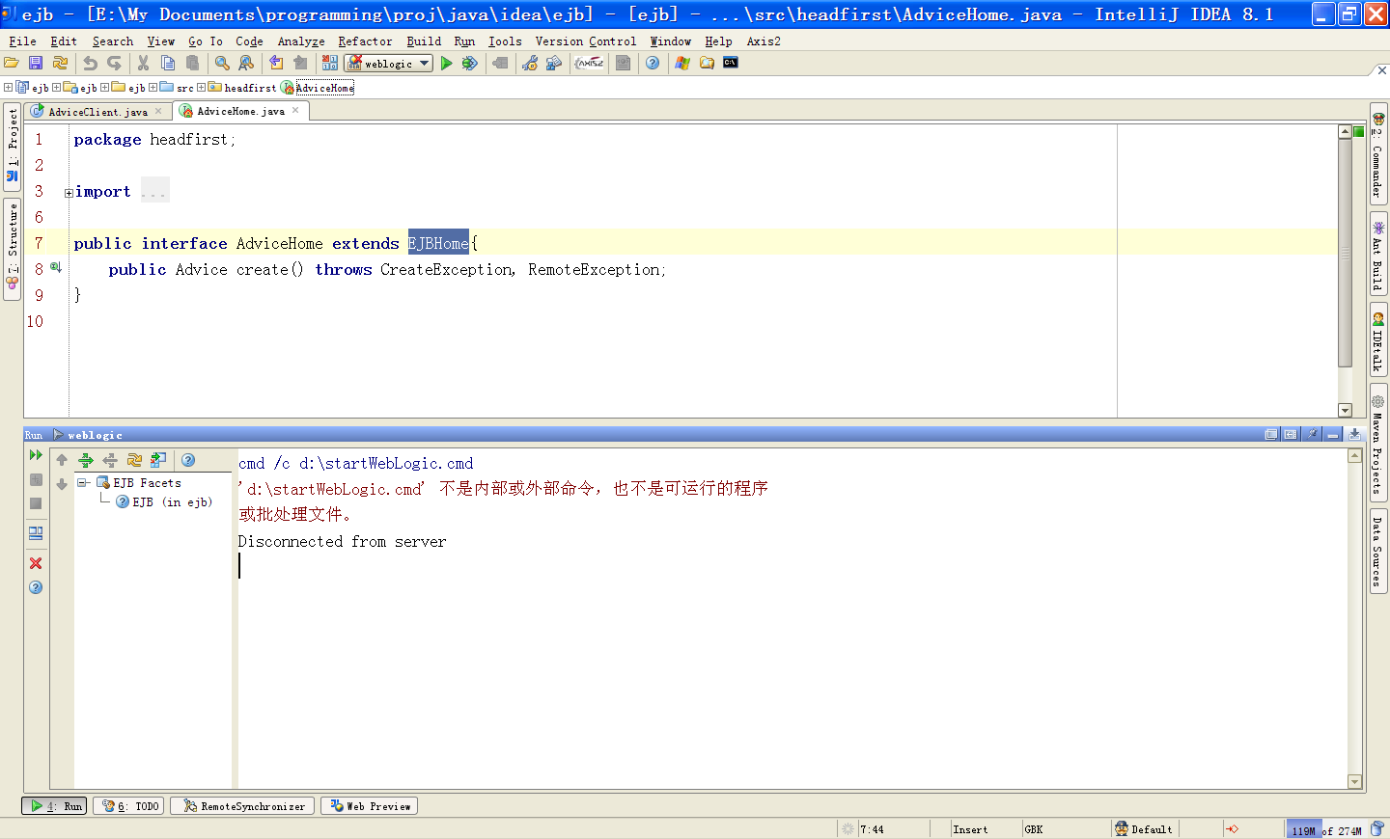Start debugging with the green bug icon
The height and width of the screenshot is (839, 1390).
click(469, 63)
